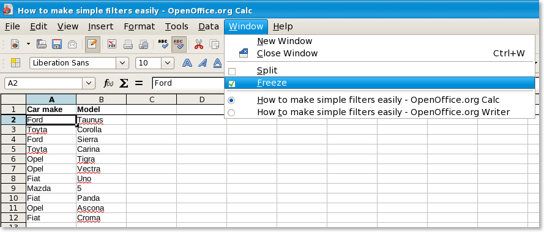
Task: Open the Edit menu
Action: tap(39, 26)
